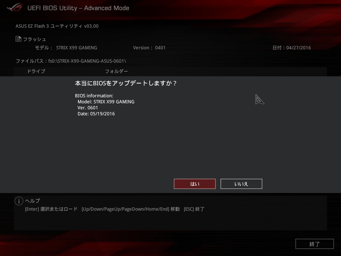This screenshot has height=256, width=341.
Task: Click the フラッシュ document icon
Action: 19,39
